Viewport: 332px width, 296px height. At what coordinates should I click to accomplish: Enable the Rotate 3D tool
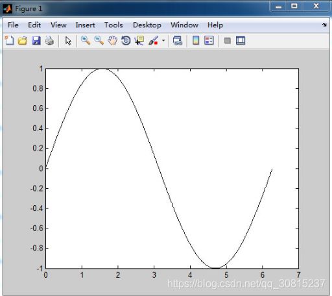click(126, 40)
